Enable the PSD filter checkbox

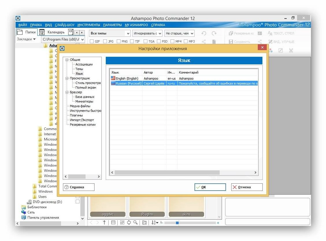[159, 41]
